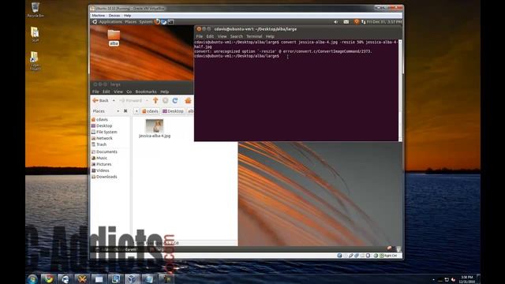The width and height of the screenshot is (505, 284).
Task: Click the orange update notifier icon
Action: (356, 22)
